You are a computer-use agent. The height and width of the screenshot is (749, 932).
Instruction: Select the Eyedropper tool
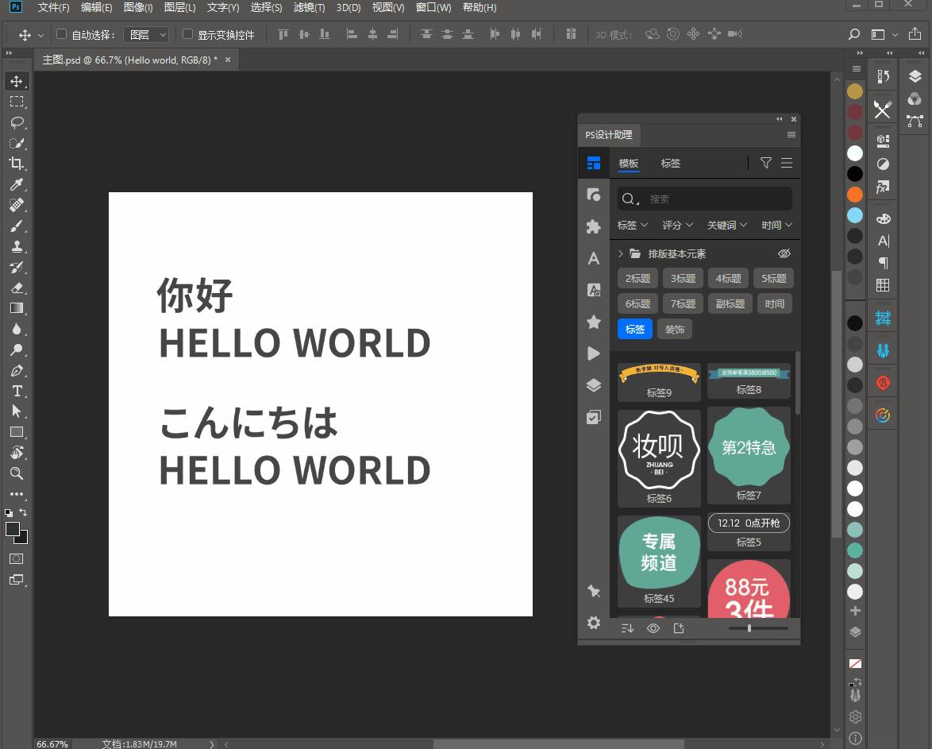pyautogui.click(x=16, y=184)
